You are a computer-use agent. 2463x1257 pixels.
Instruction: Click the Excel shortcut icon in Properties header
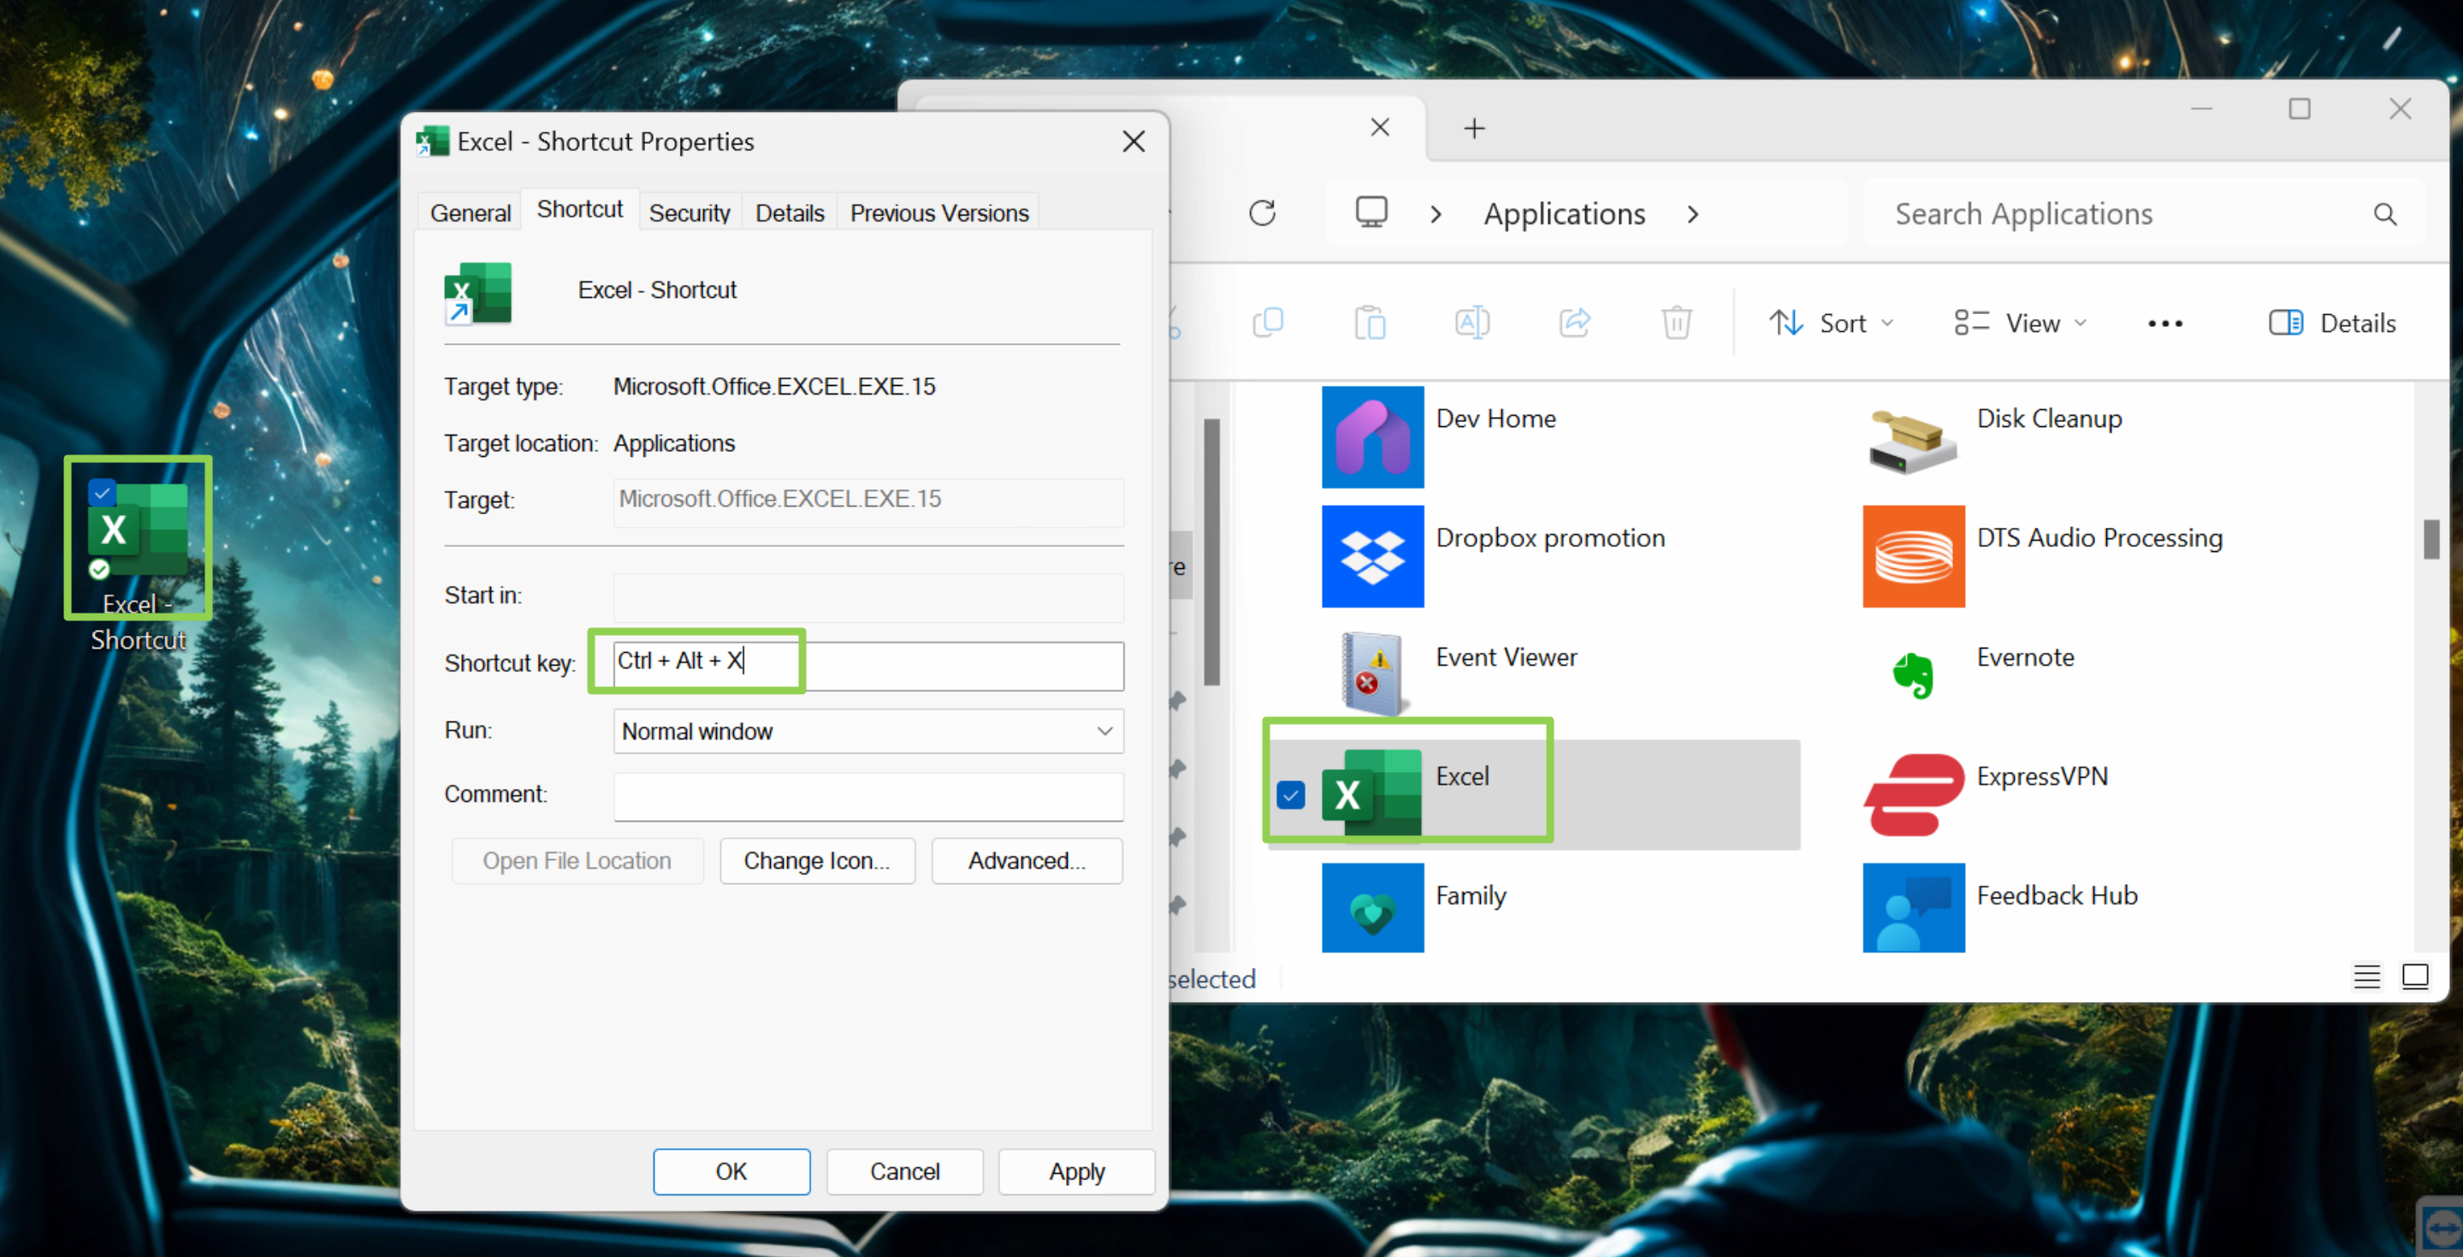point(478,293)
